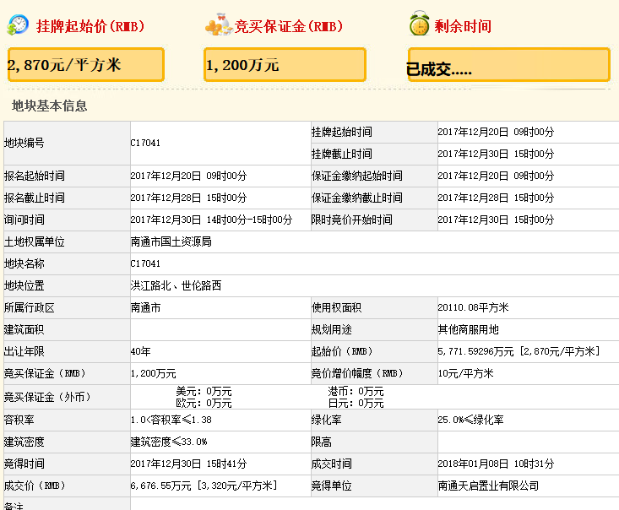The height and width of the screenshot is (510, 619).
Task: Click 美元: 0万元 foreign deposit entry
Action: pos(204,392)
